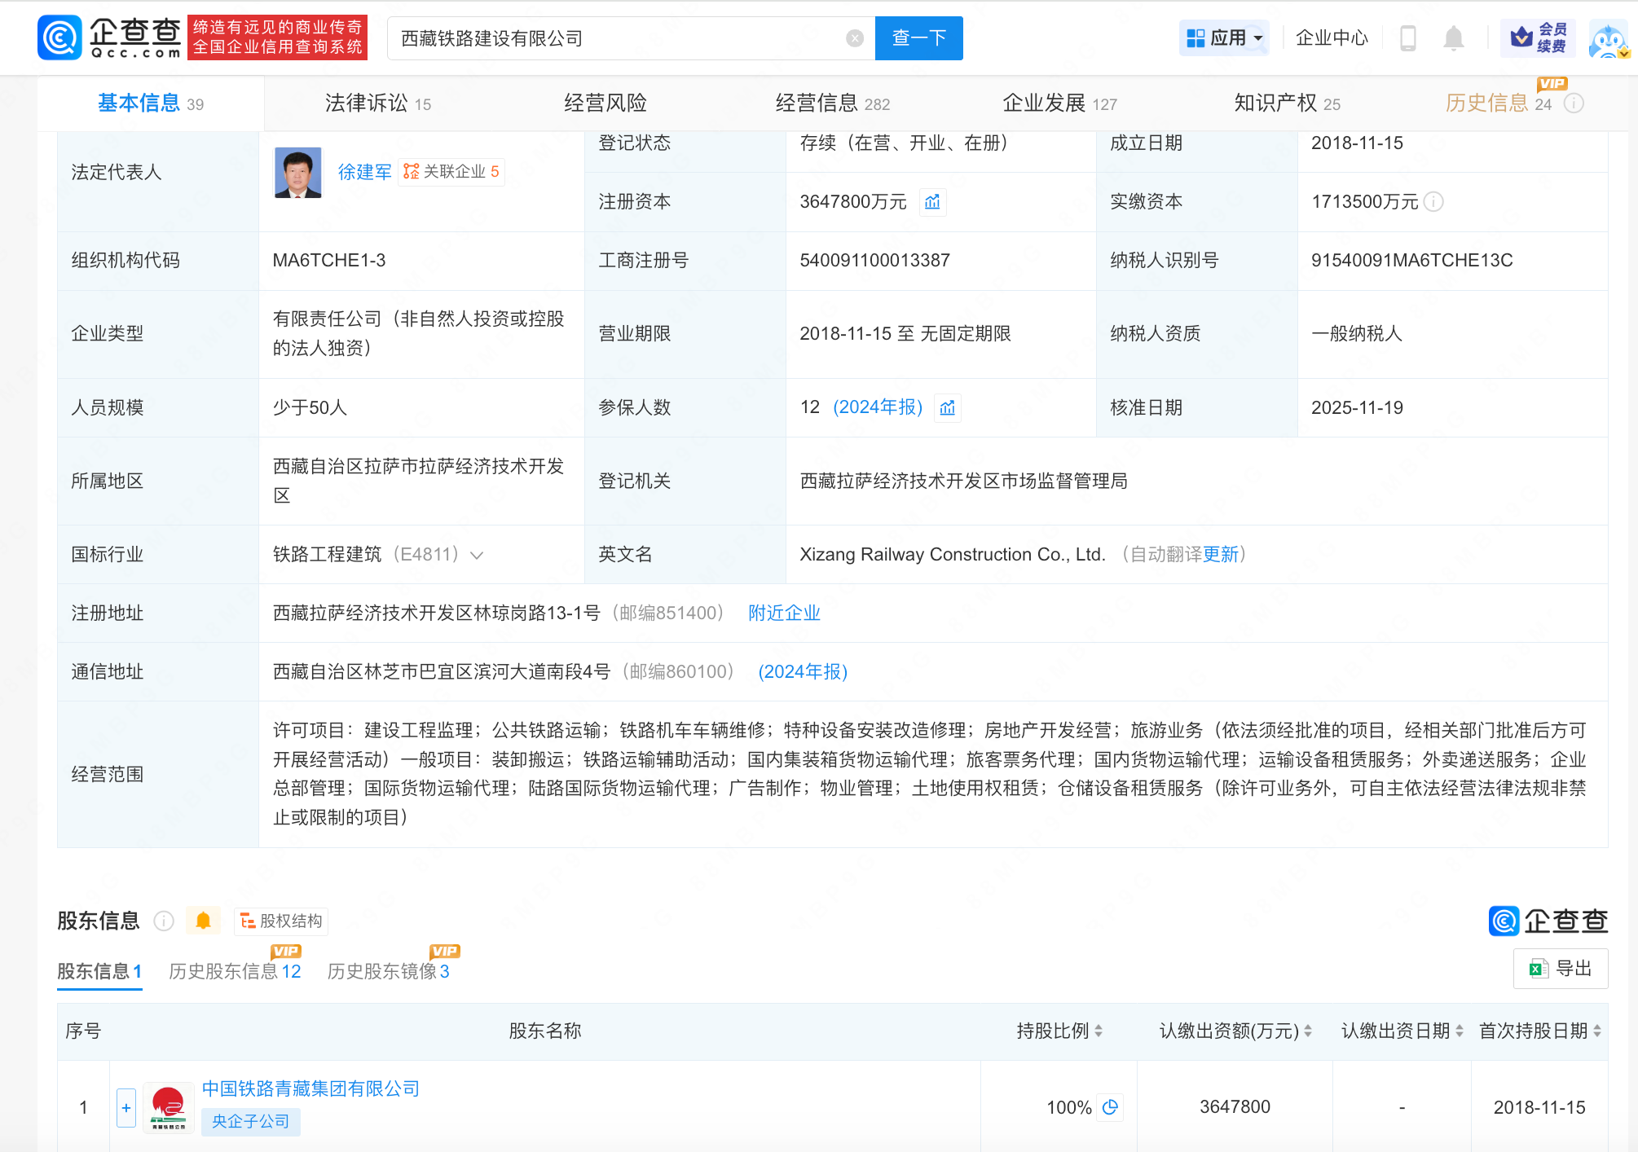
Task: Open 附近企业 link
Action: (784, 613)
